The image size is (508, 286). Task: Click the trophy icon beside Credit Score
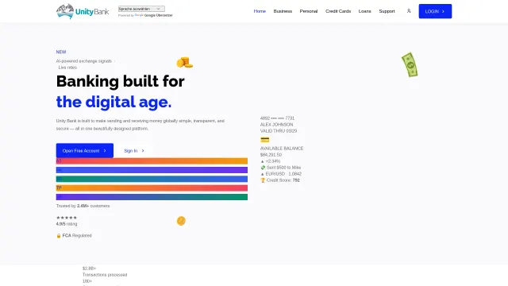click(263, 180)
